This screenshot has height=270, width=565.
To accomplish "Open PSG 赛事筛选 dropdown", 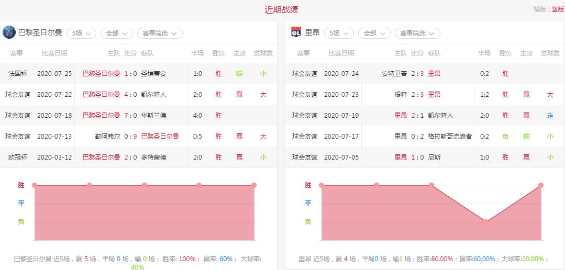I will [x=160, y=33].
